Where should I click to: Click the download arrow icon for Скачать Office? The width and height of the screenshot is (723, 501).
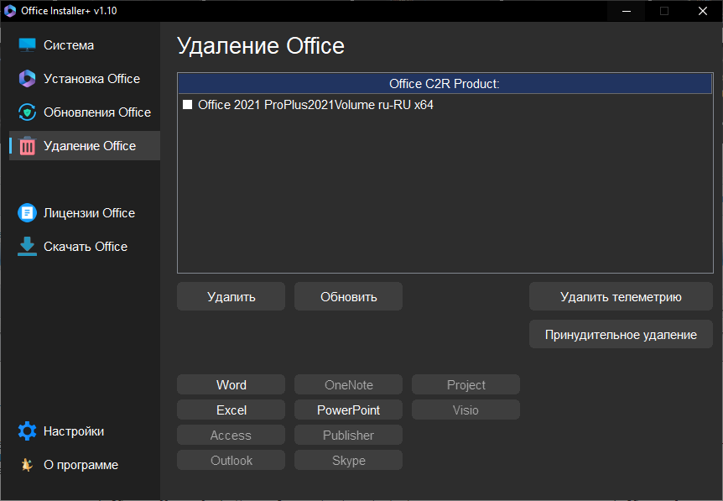[28, 246]
